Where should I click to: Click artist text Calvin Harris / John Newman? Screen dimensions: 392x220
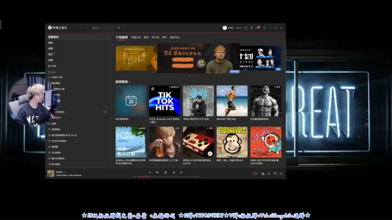[69, 175]
